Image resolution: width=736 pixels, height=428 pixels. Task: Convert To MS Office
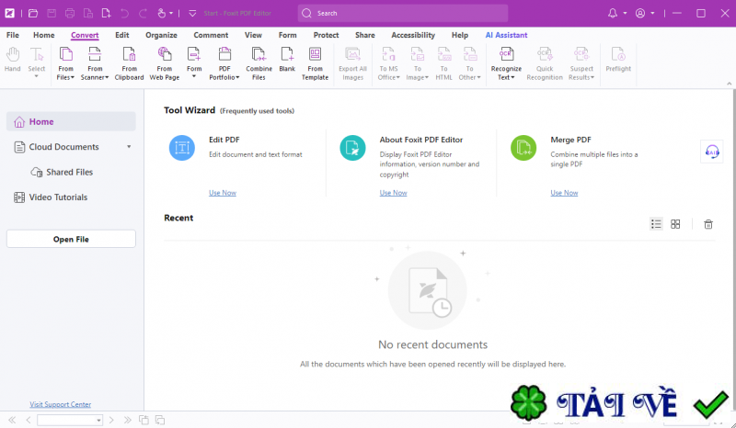[x=388, y=63]
